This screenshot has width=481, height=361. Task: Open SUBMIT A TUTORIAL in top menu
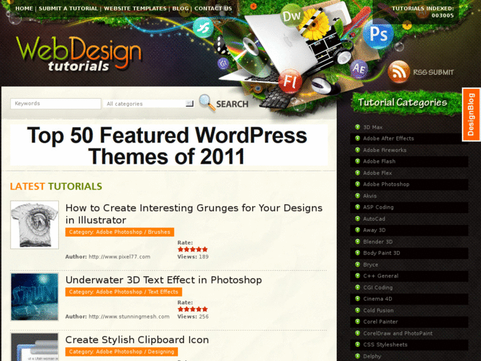click(x=68, y=9)
